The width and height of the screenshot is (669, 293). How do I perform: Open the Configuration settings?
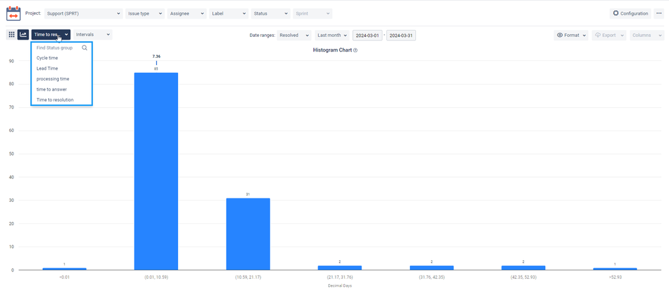tap(630, 13)
